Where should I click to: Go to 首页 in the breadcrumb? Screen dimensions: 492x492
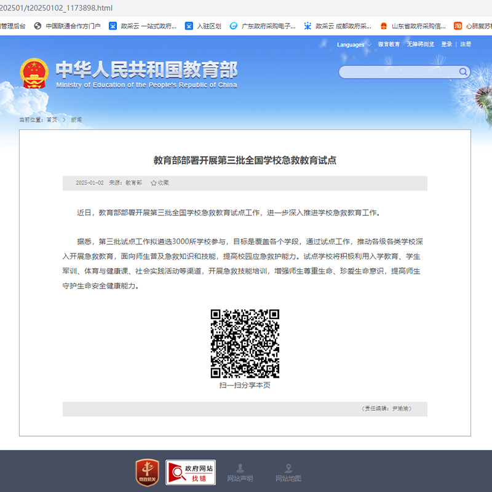pos(52,120)
